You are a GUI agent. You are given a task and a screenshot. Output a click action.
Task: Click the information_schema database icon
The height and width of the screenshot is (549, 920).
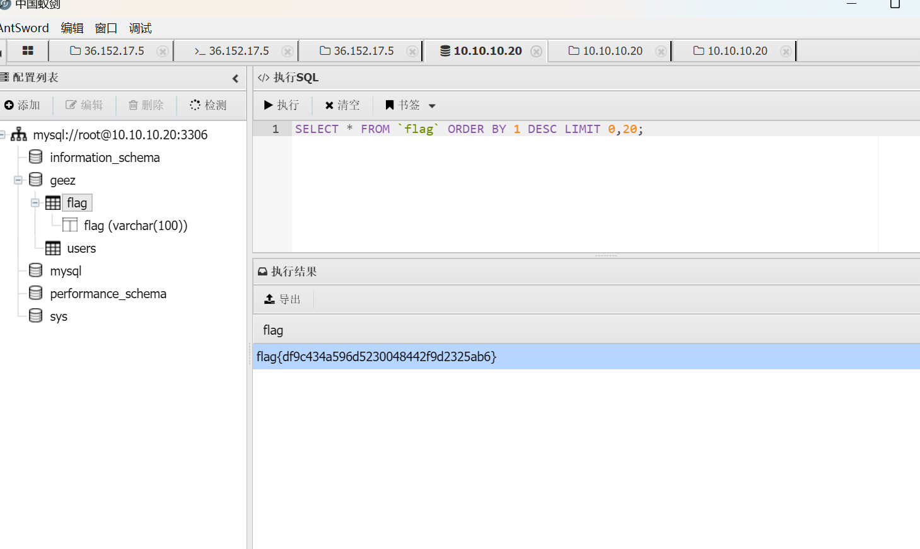(36, 157)
